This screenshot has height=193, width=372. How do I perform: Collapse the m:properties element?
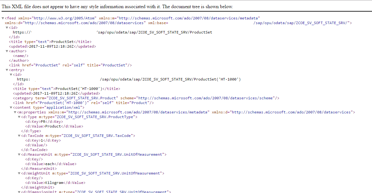point(15,112)
